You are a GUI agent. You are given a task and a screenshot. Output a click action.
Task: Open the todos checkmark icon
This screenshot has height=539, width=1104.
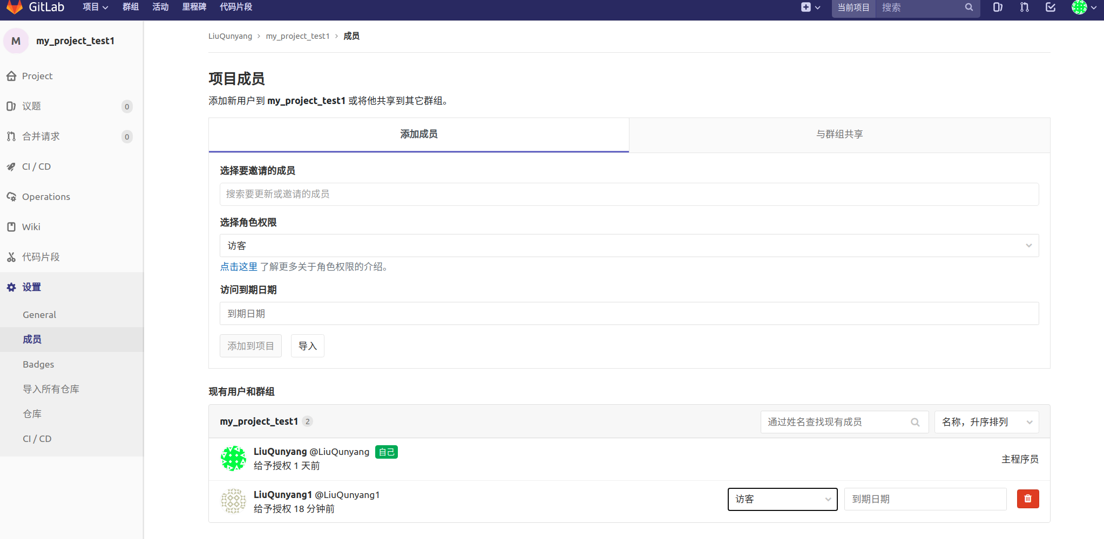1050,8
